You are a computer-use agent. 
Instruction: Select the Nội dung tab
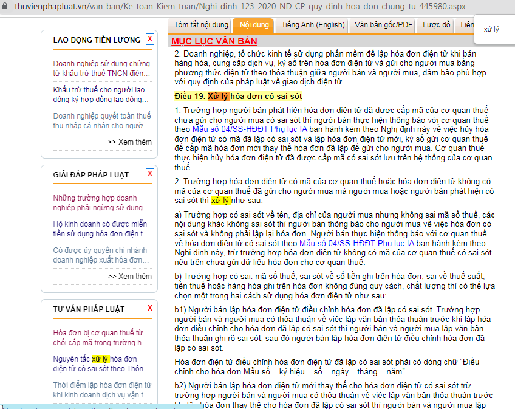[x=254, y=25]
